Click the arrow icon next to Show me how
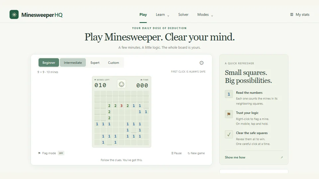This screenshot has height=179, width=319. (282, 157)
